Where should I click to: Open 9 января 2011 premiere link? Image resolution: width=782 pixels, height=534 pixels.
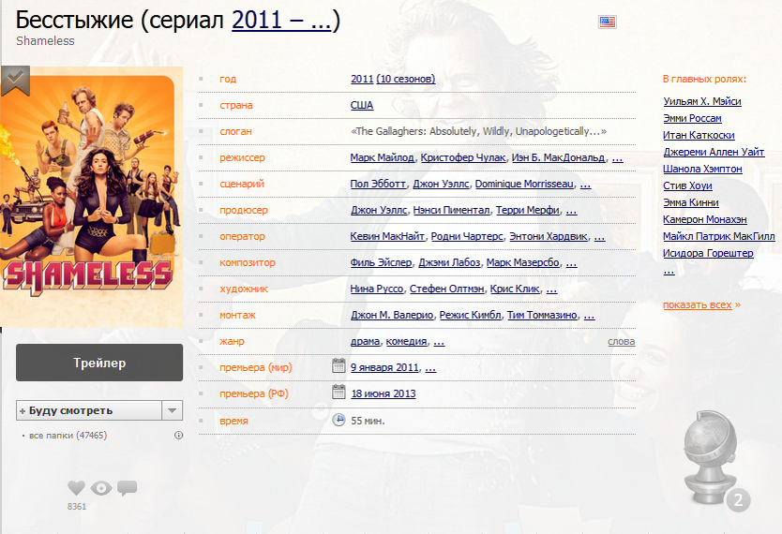click(x=384, y=367)
